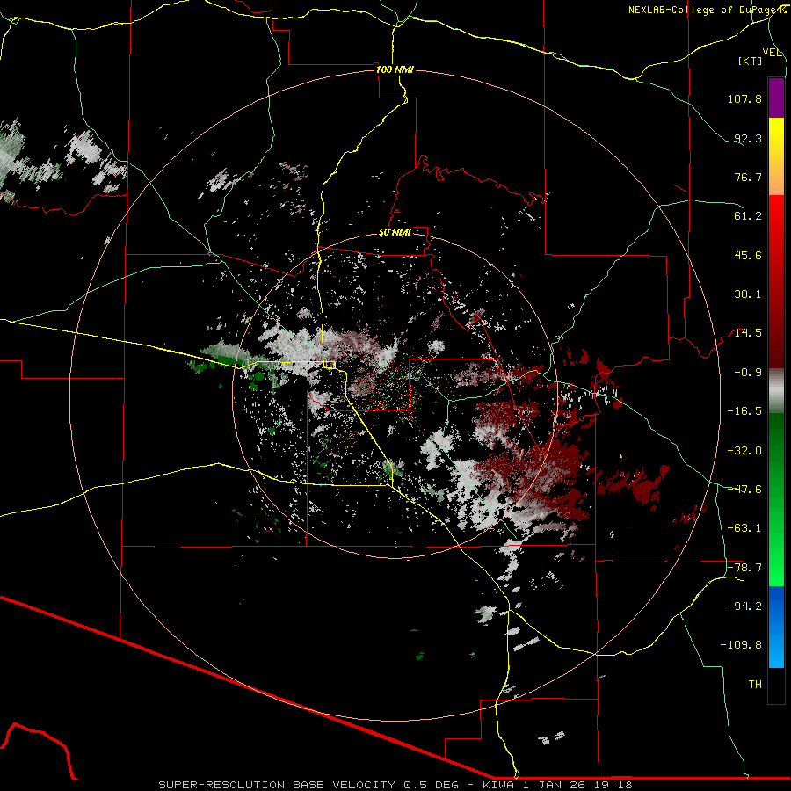Click the 76.7 velocity scale value

coord(748,177)
